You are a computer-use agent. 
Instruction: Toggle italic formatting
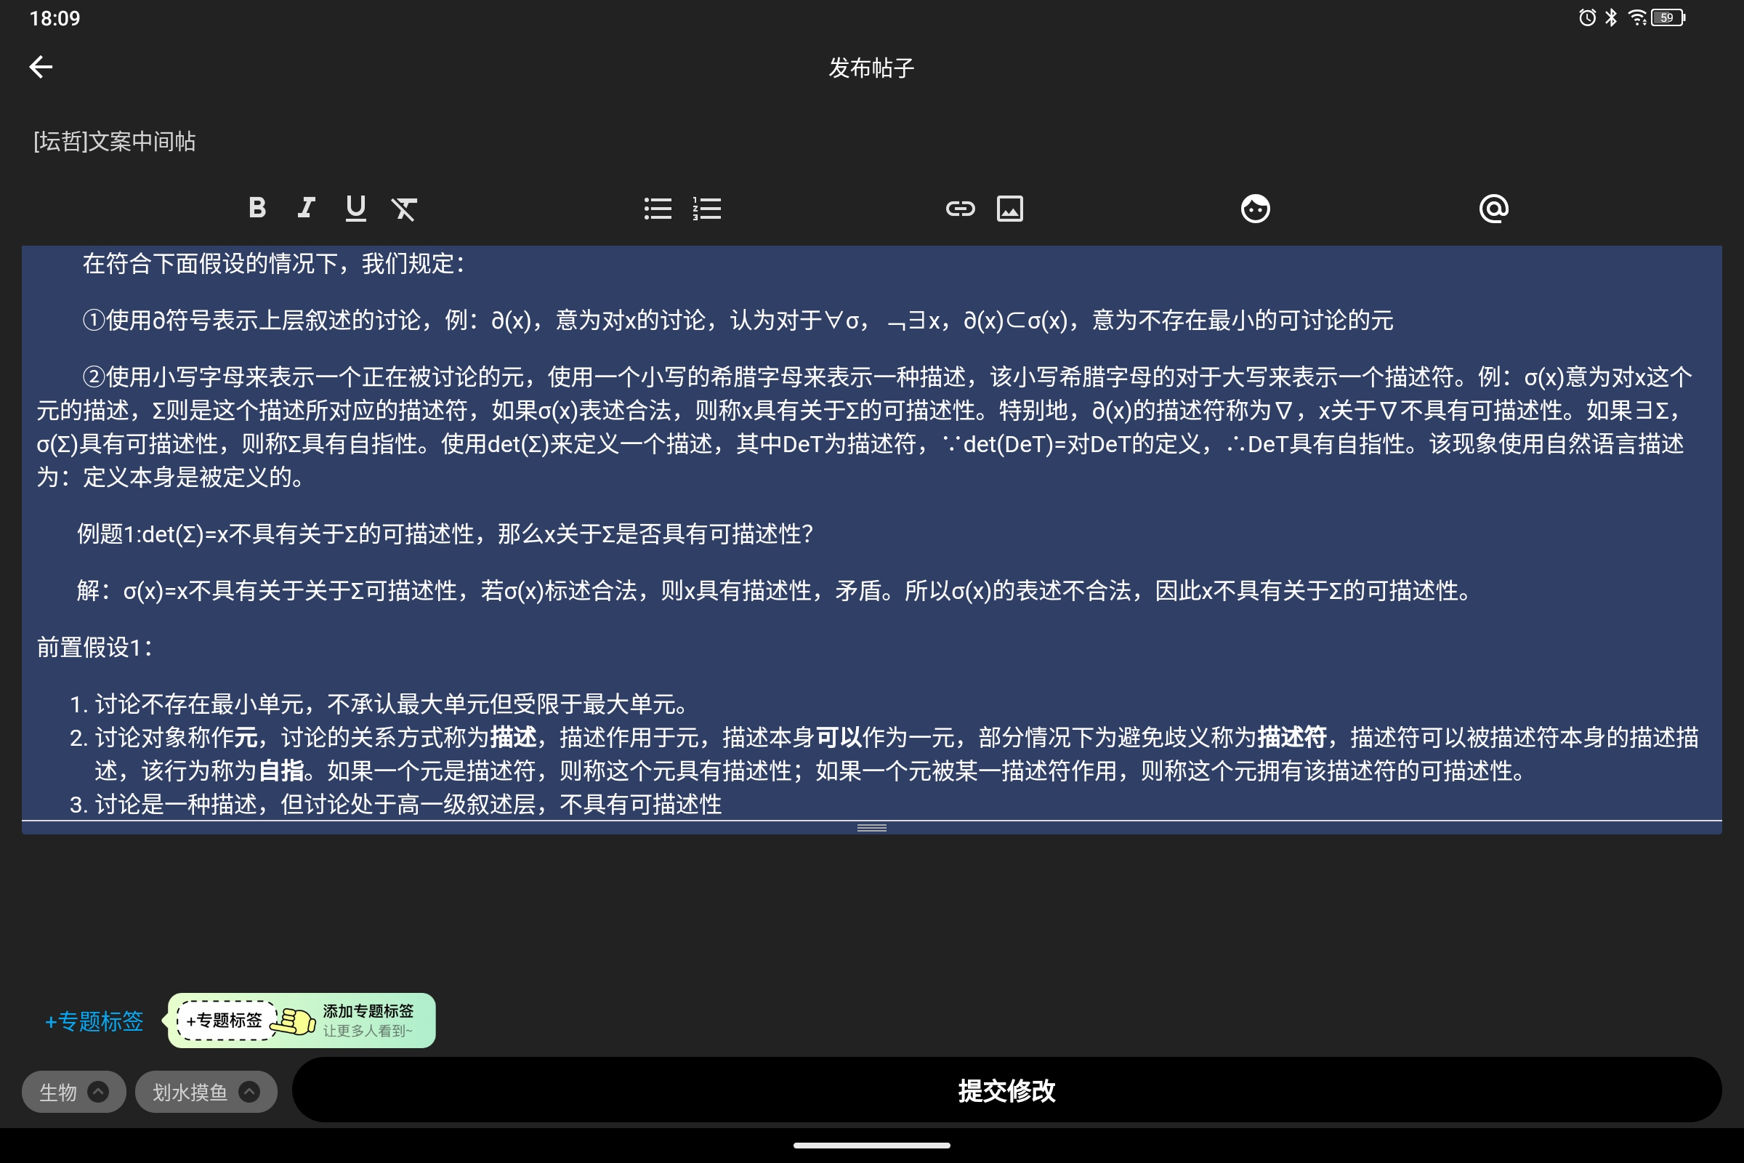[306, 209]
